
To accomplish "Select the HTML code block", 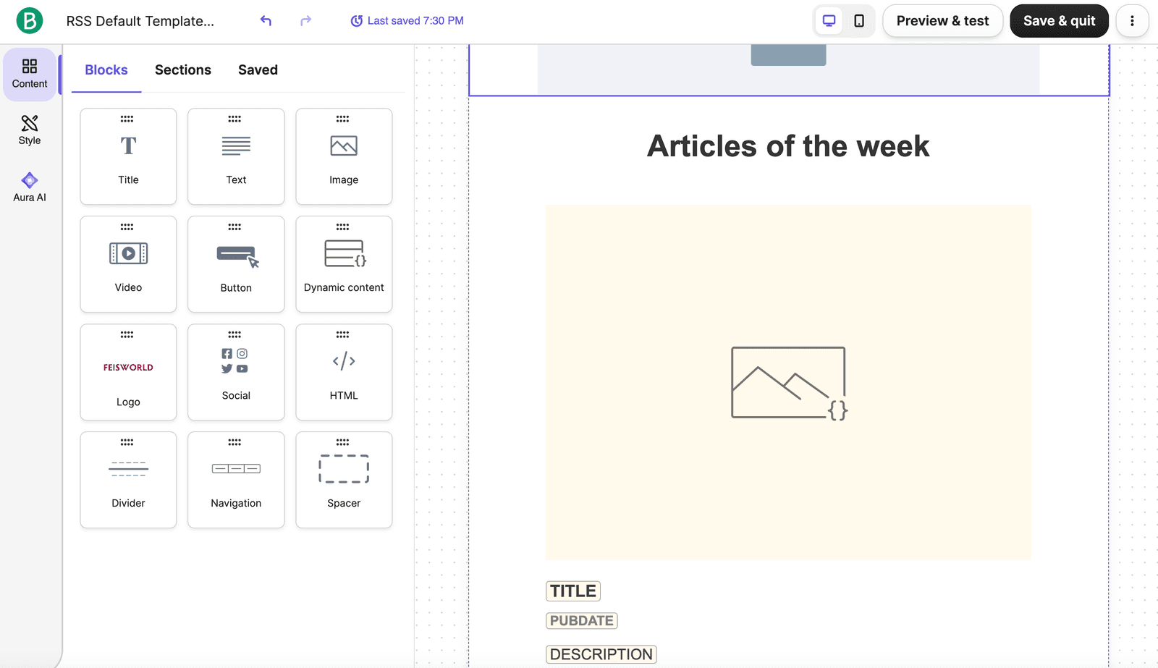I will (x=344, y=372).
